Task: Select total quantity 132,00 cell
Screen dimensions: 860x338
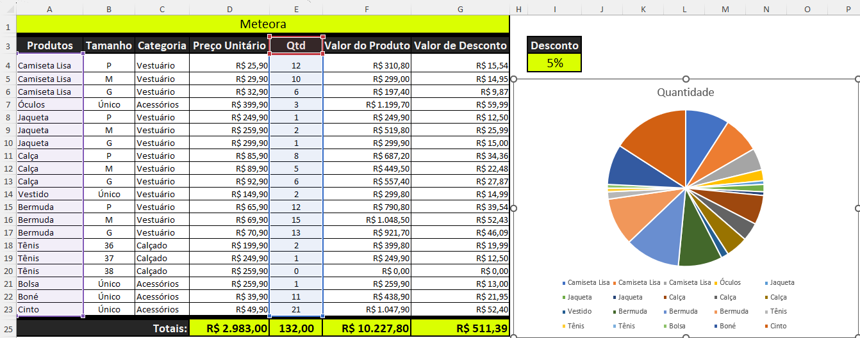Action: coord(296,328)
